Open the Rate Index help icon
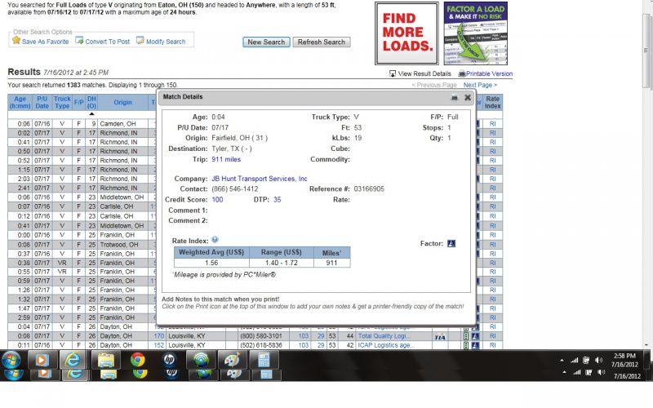 click(x=215, y=240)
